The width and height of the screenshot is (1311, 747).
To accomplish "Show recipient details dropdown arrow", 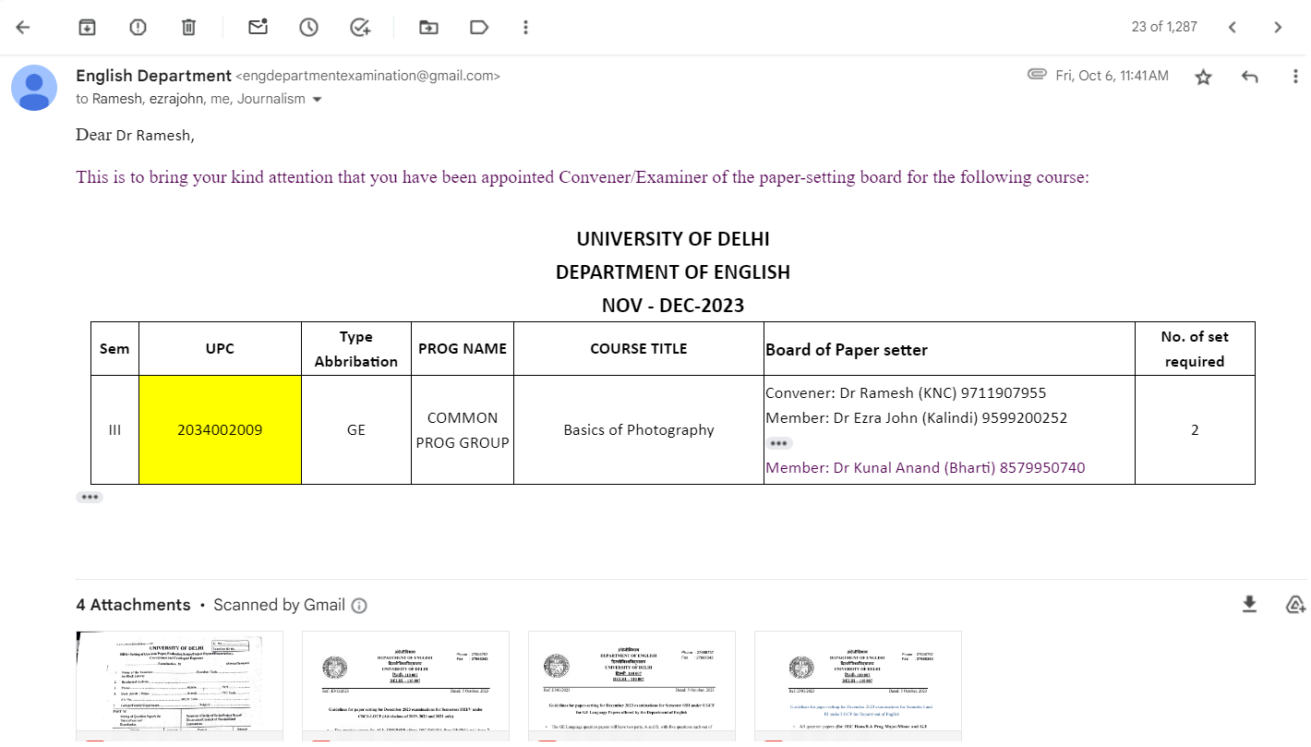I will [x=318, y=100].
